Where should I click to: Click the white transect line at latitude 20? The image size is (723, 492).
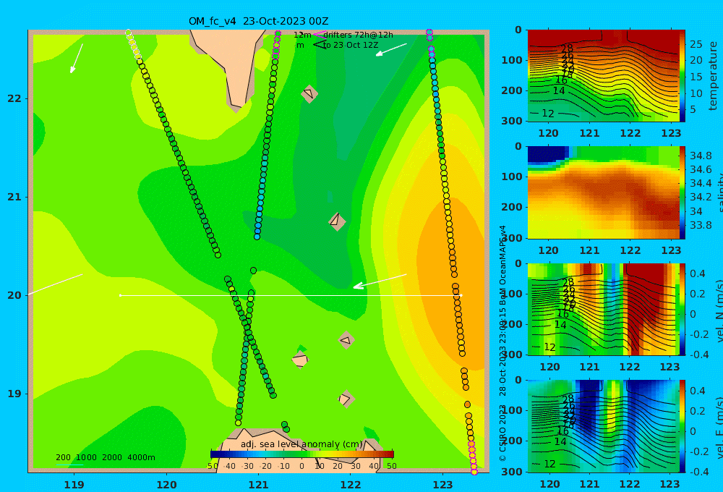291,295
